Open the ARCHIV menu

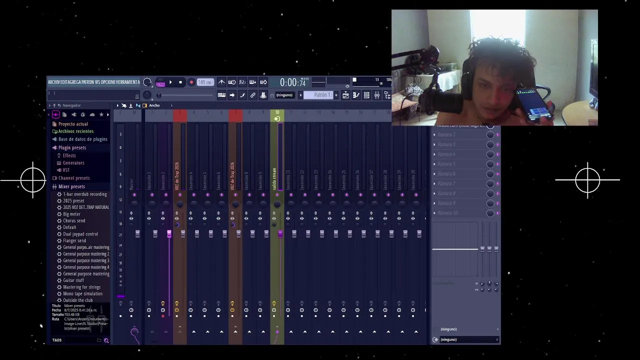coord(53,82)
